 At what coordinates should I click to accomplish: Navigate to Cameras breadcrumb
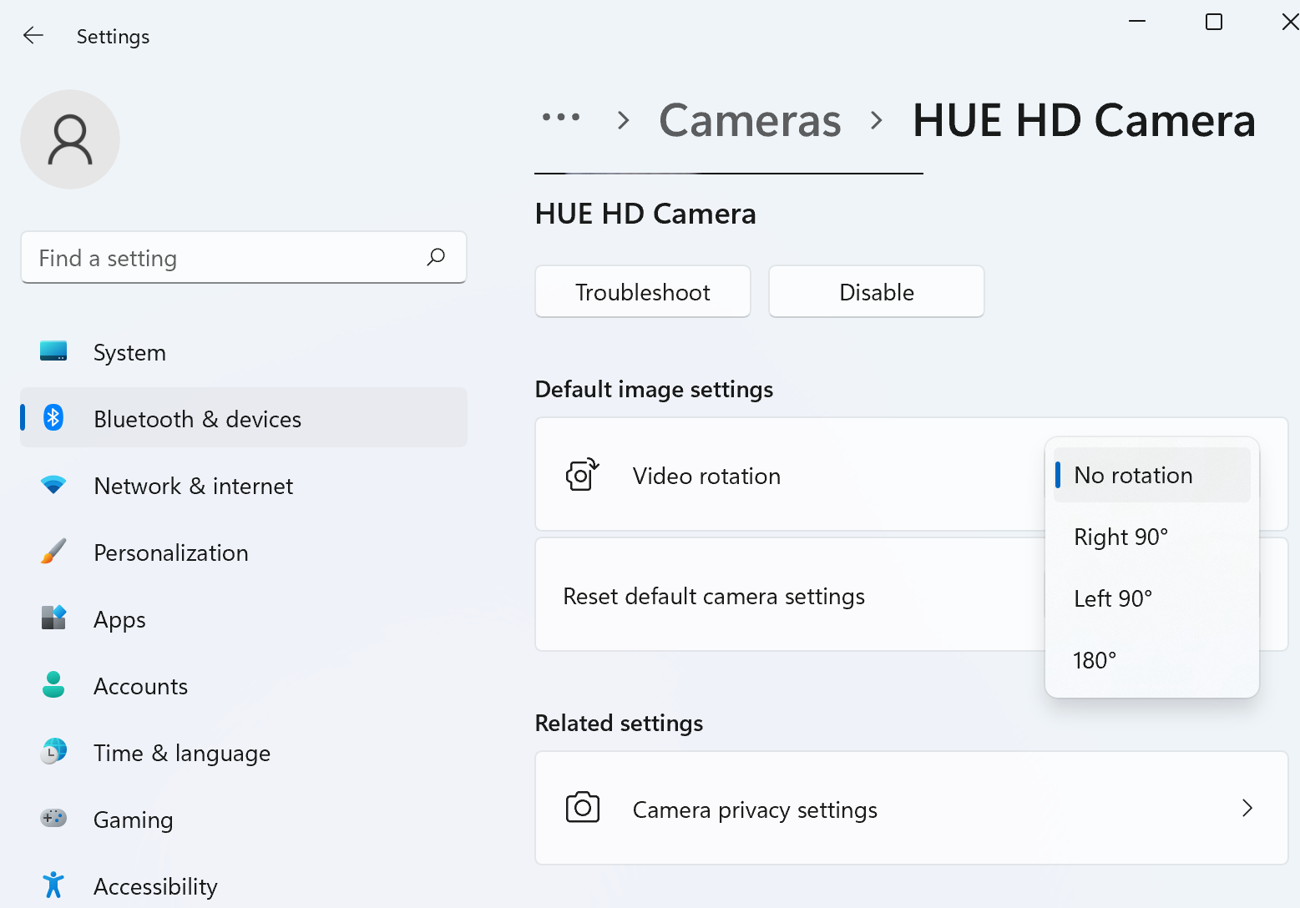[750, 120]
